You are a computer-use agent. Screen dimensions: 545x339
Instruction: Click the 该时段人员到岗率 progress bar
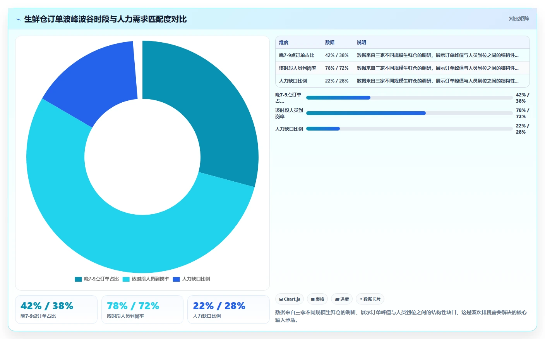point(409,113)
